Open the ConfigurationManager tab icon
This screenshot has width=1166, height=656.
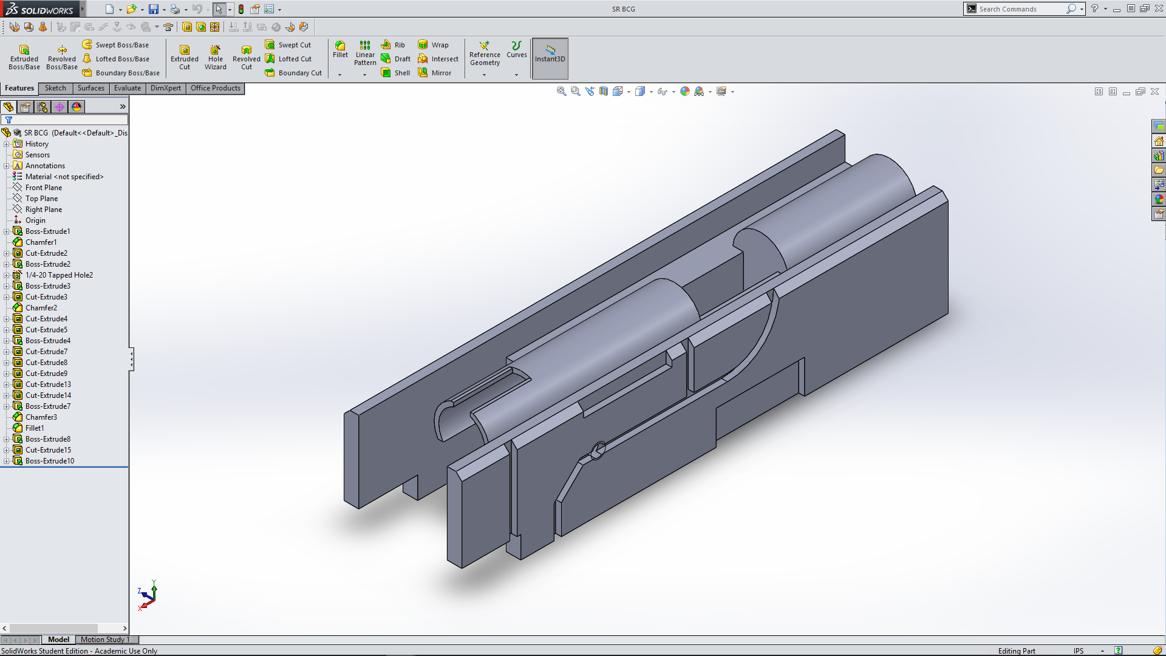[43, 107]
